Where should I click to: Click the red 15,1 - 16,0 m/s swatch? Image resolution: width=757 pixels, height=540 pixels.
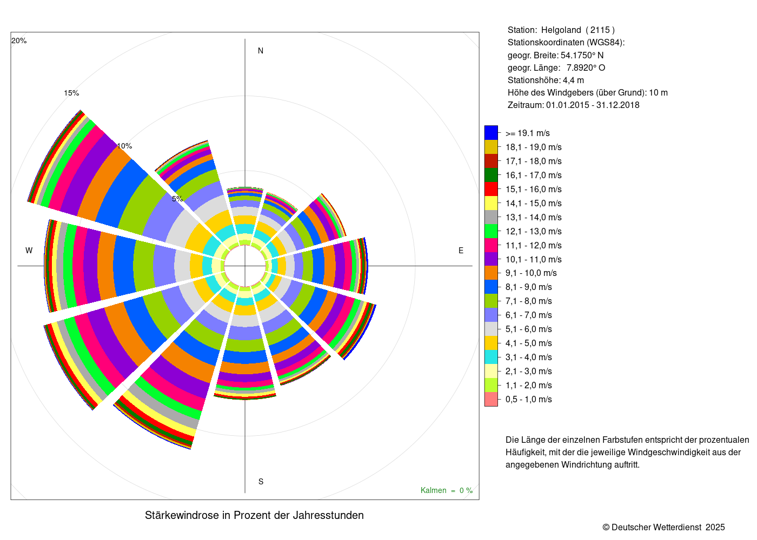coord(491,189)
